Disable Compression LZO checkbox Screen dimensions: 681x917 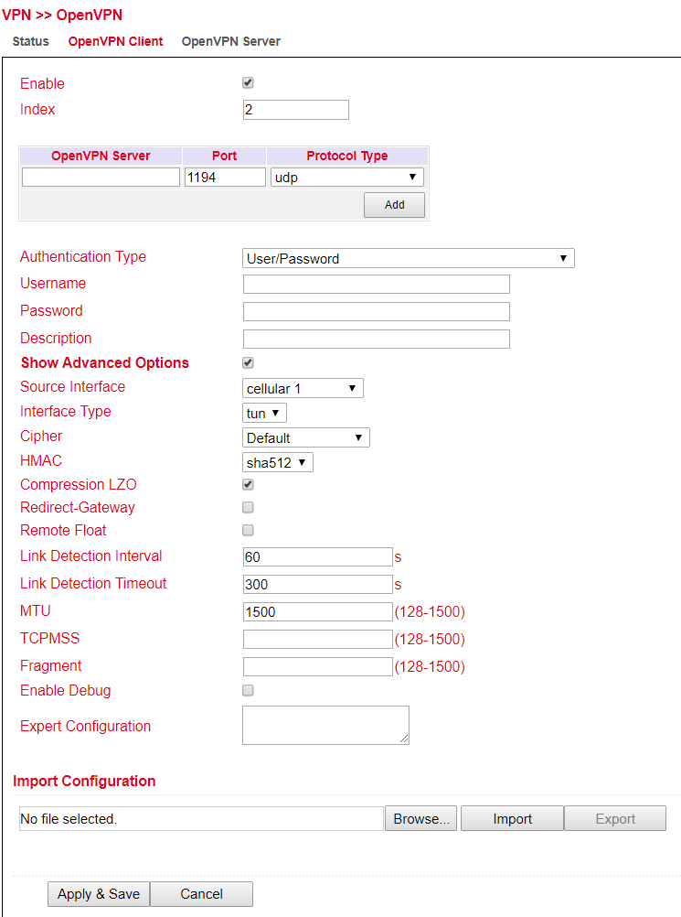pos(248,484)
